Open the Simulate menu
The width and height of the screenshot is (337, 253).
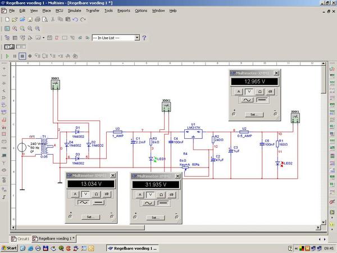pyautogui.click(x=75, y=11)
